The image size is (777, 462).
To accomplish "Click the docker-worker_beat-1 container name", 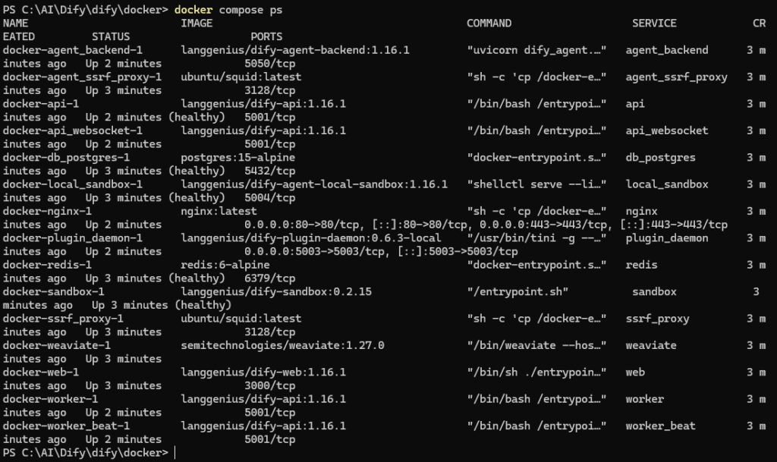I will click(x=67, y=426).
